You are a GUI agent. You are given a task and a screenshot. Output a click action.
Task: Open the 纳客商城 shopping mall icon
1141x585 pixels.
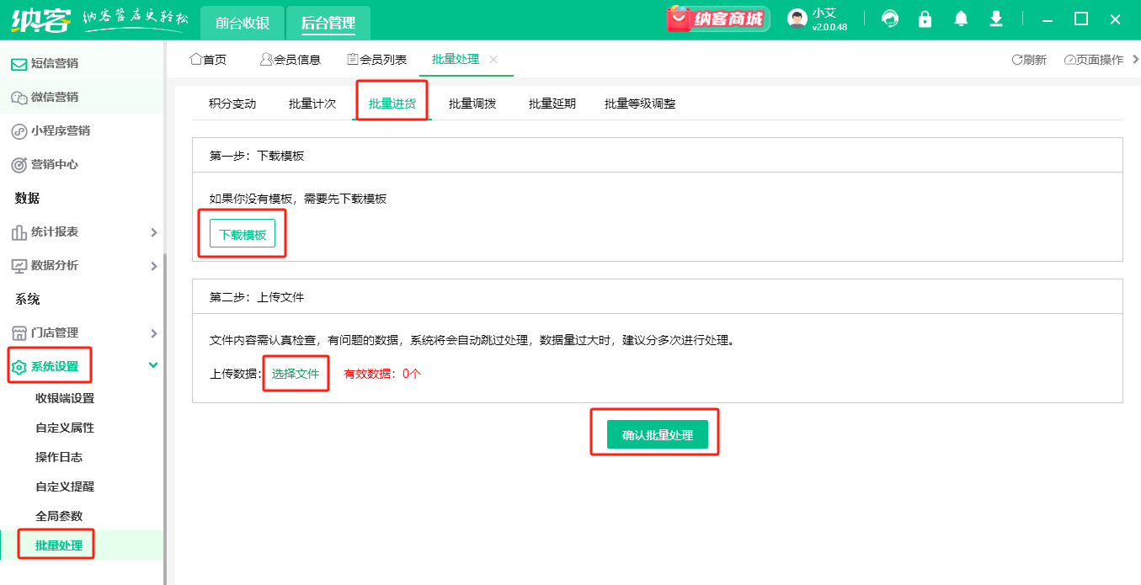[x=717, y=18]
